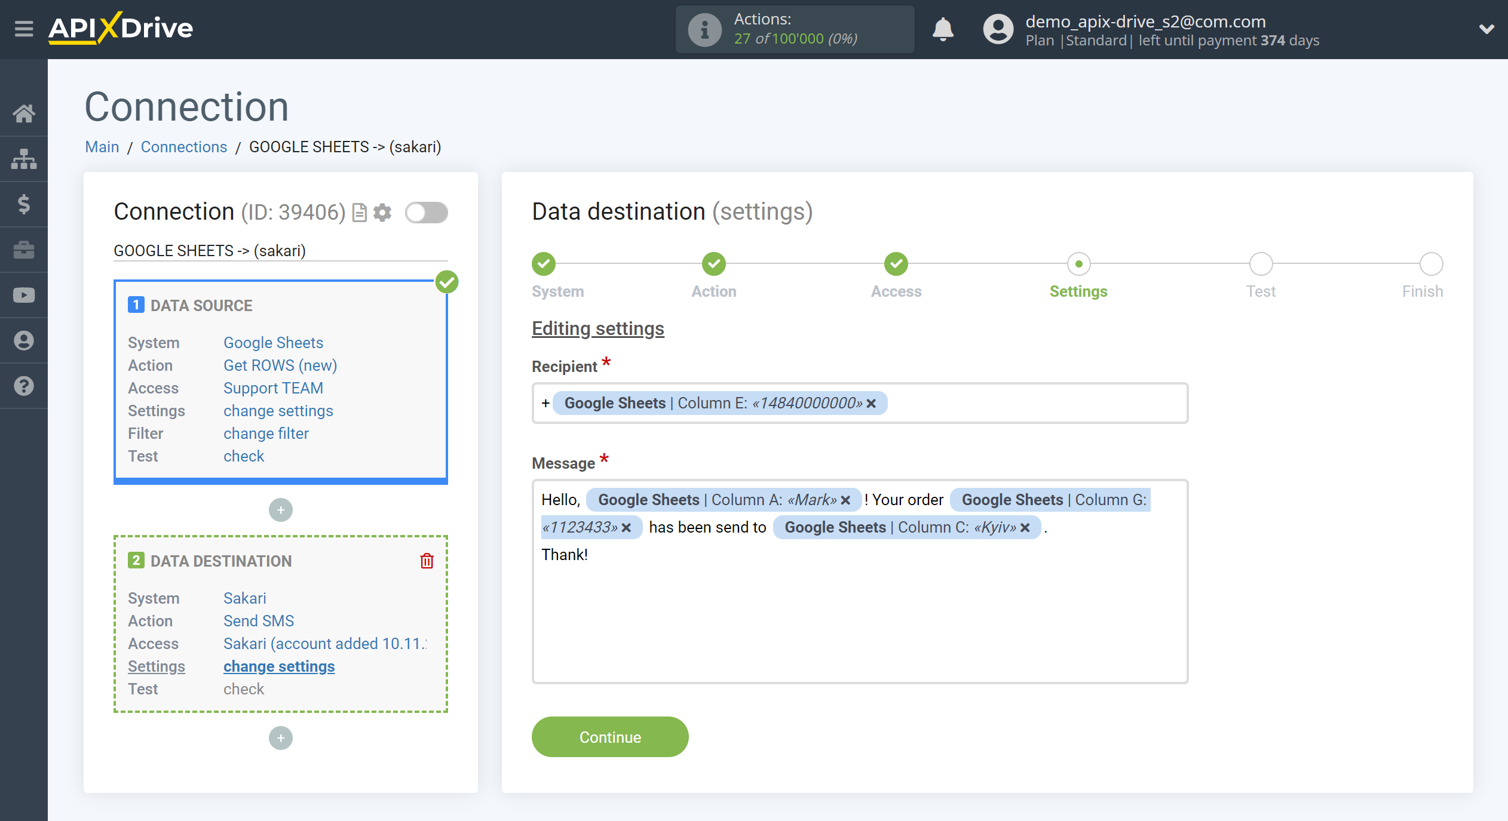Click the Finish step in the wizard
The width and height of the screenshot is (1508, 821).
(1431, 264)
